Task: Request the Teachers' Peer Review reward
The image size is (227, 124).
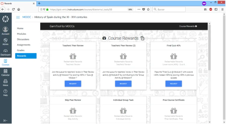Action: (x=73, y=84)
